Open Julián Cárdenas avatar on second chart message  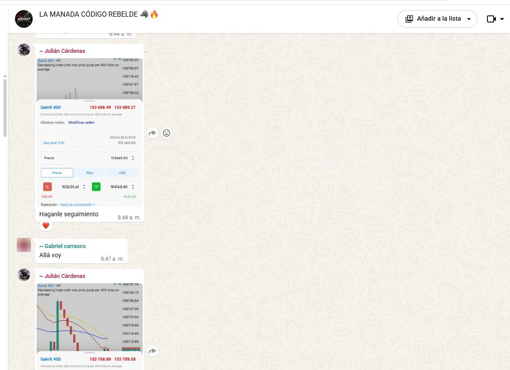(x=24, y=275)
